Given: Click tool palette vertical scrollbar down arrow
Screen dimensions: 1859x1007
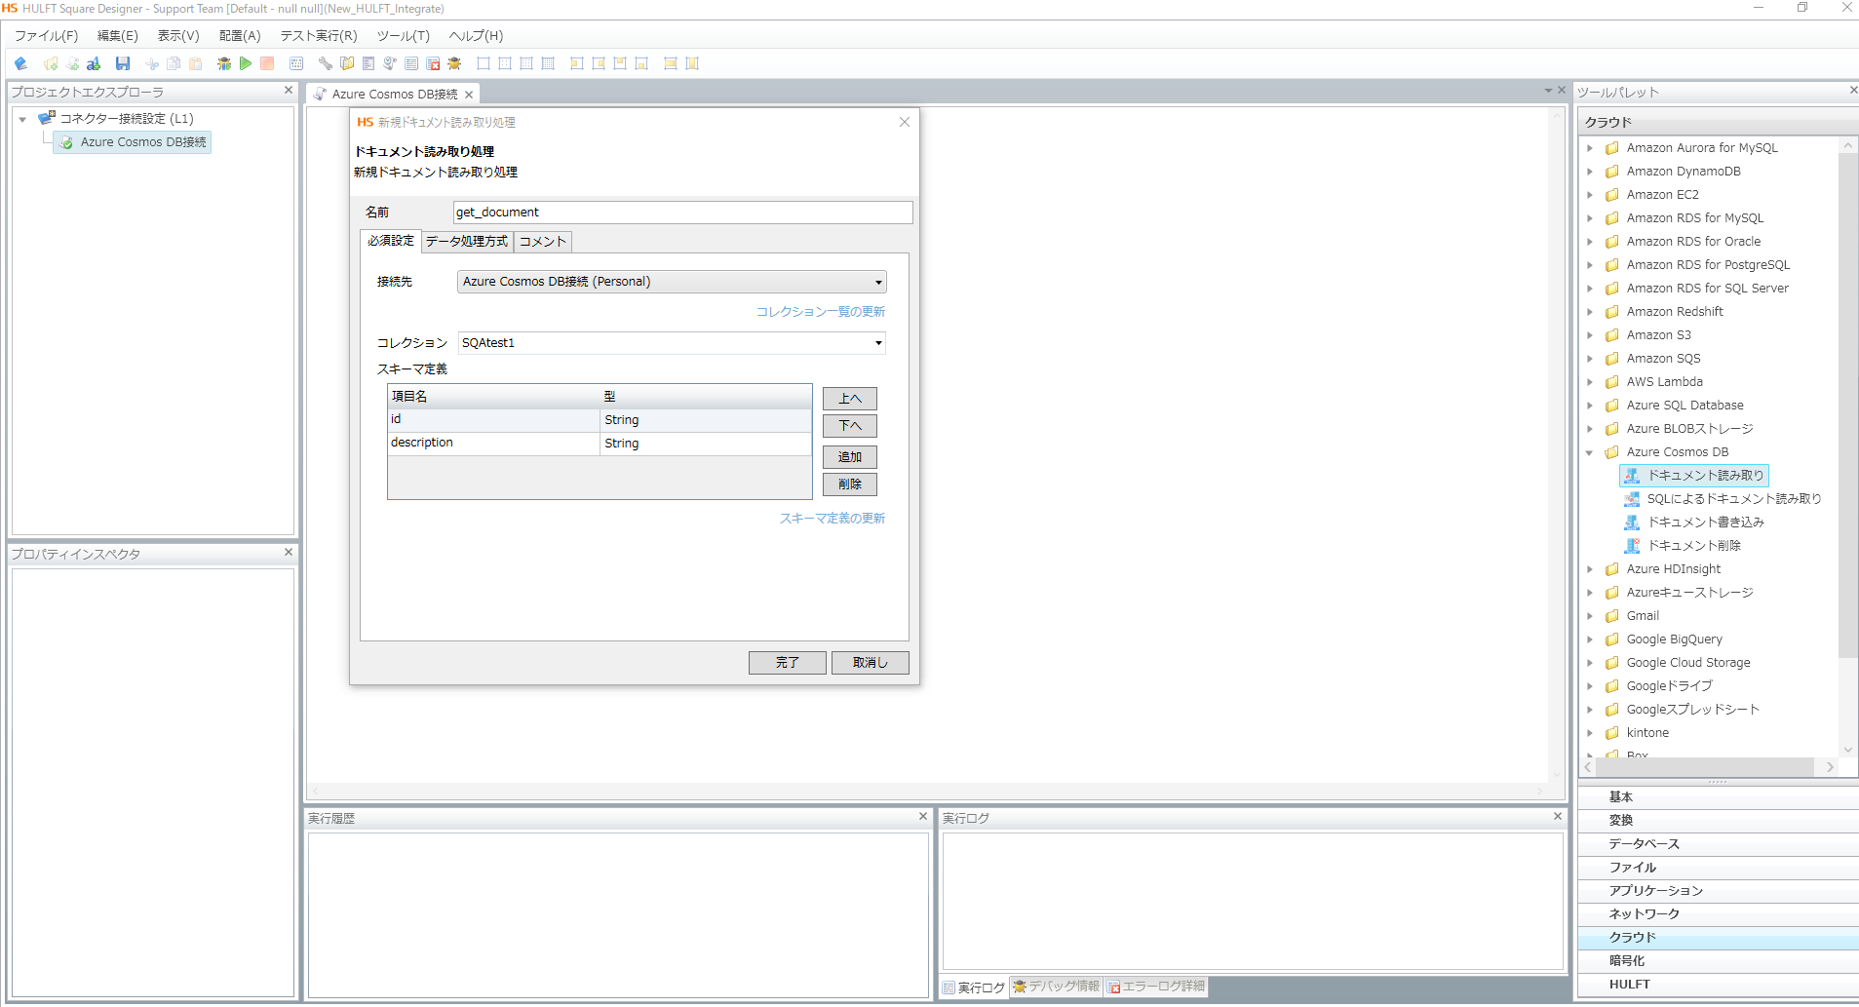Looking at the screenshot, I should tap(1847, 750).
